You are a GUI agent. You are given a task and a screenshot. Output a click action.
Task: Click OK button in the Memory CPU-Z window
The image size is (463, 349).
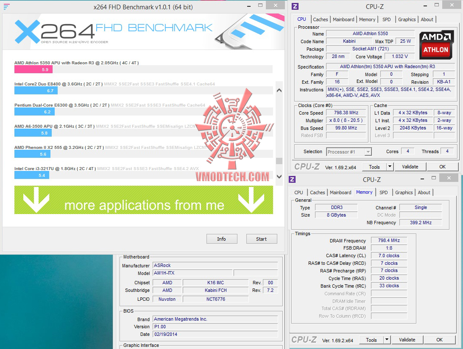(439, 340)
